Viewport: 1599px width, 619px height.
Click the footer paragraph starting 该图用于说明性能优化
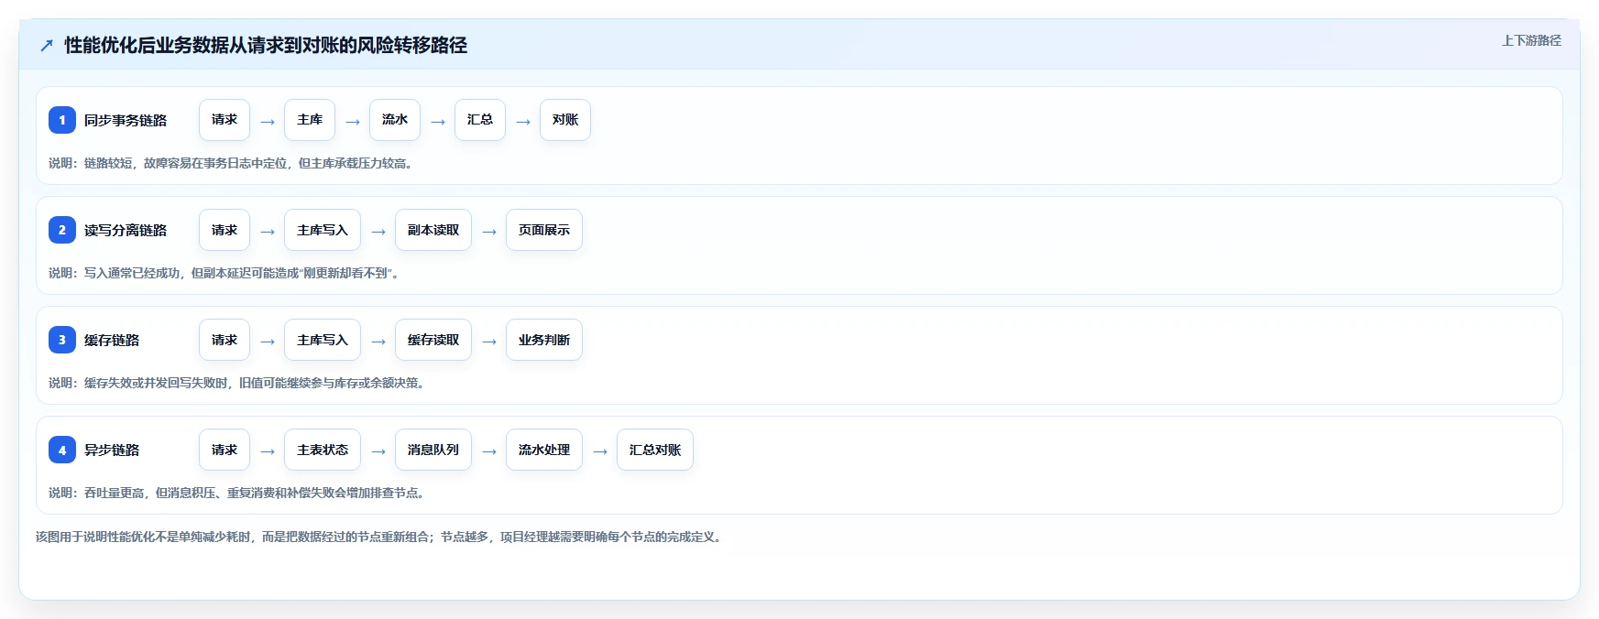[x=381, y=537]
